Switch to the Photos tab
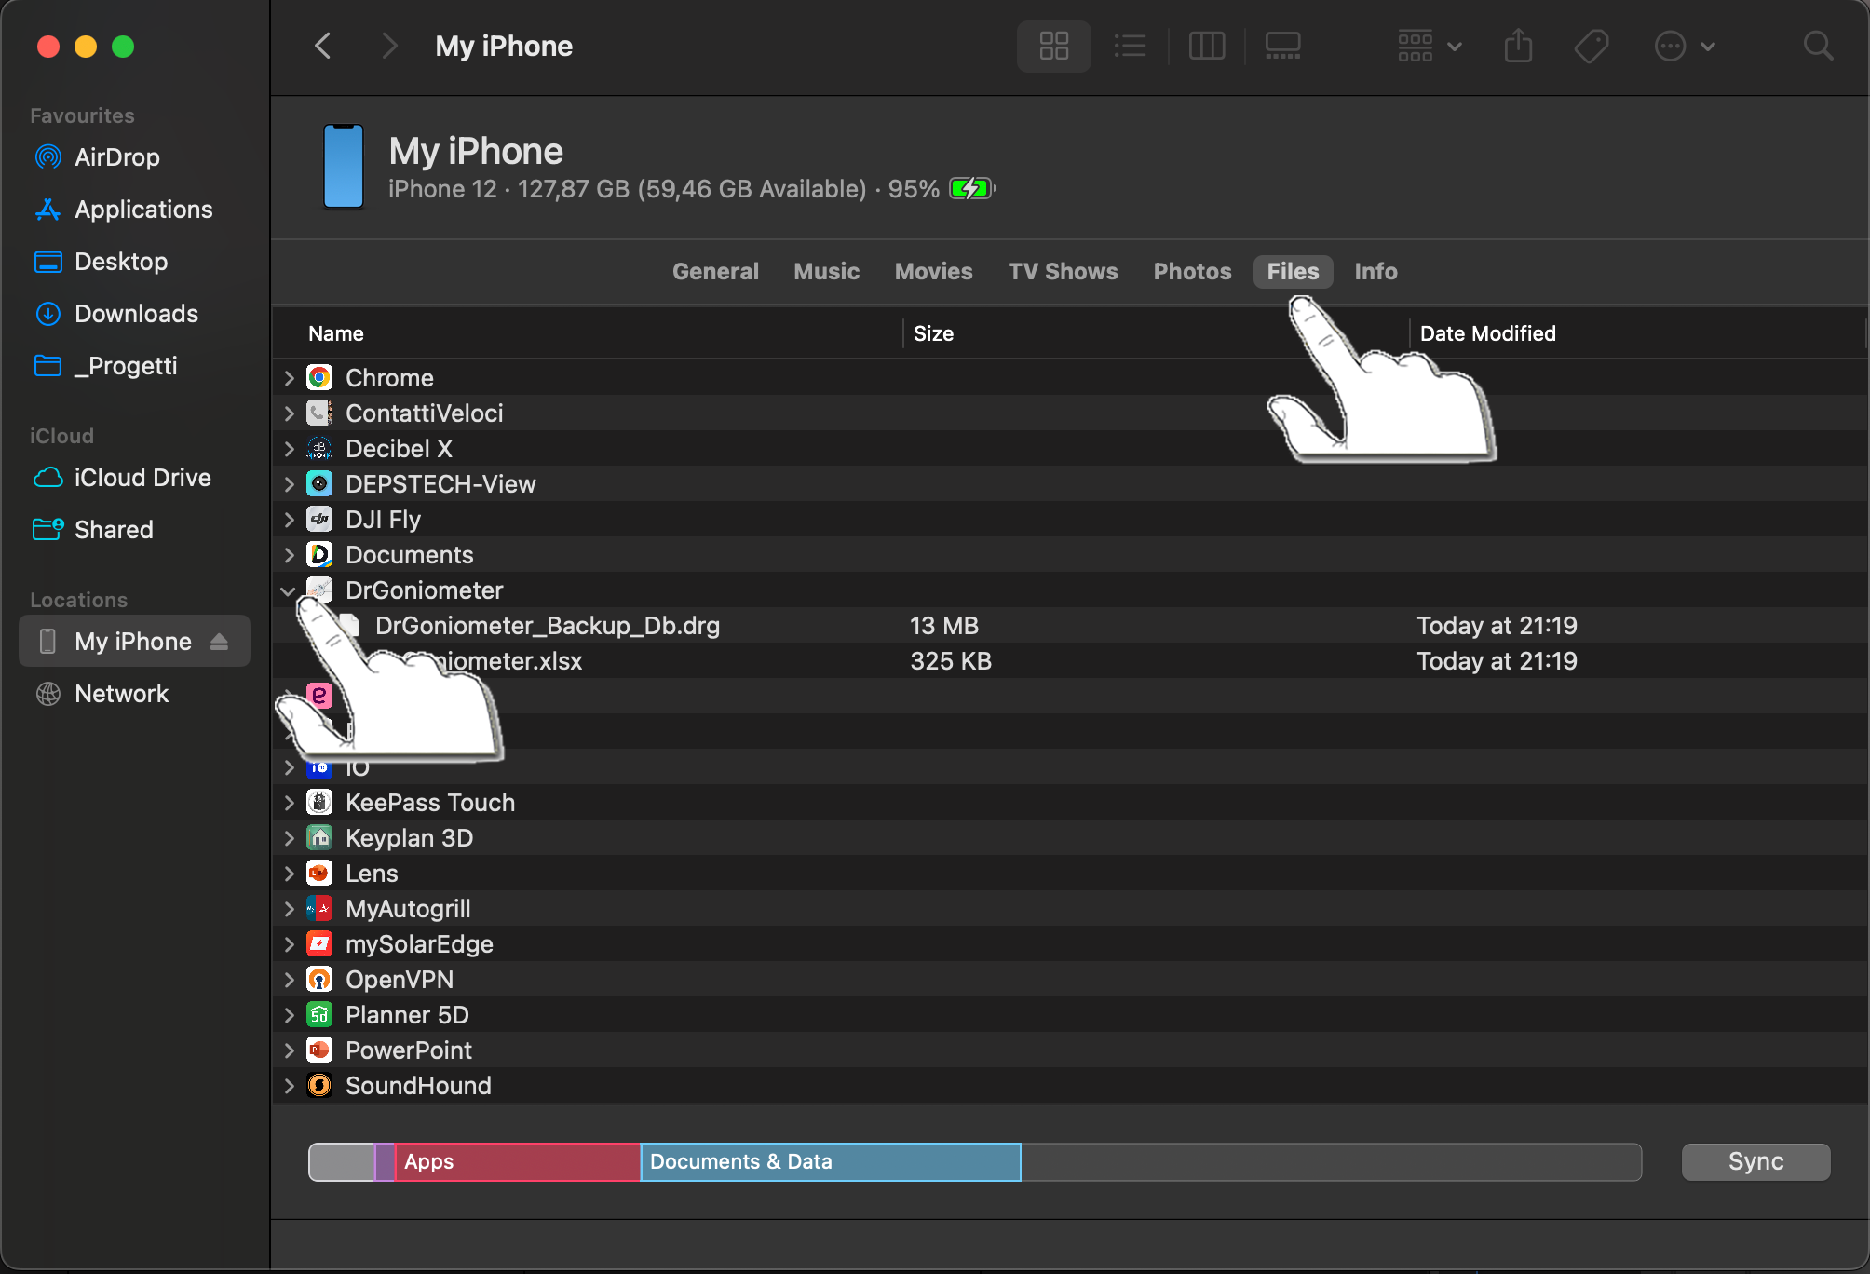 pos(1192,271)
